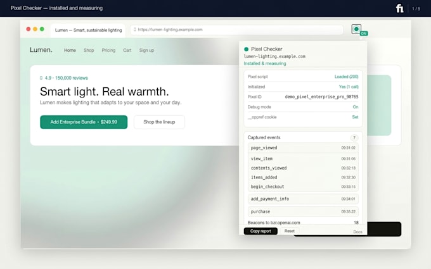
Task: Select the items_added event row
Action: pyautogui.click(x=303, y=177)
